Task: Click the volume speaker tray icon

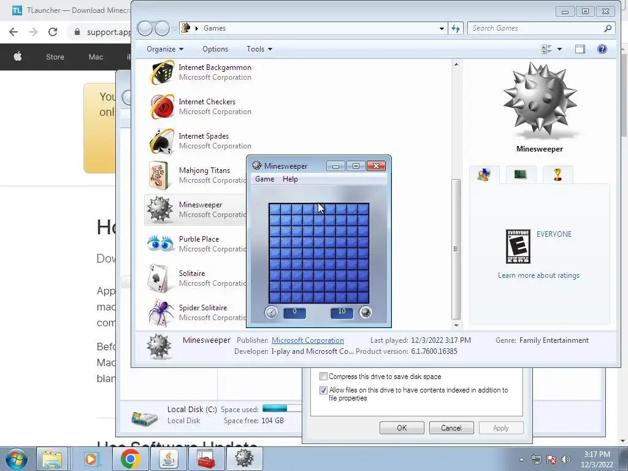Action: 566,459
